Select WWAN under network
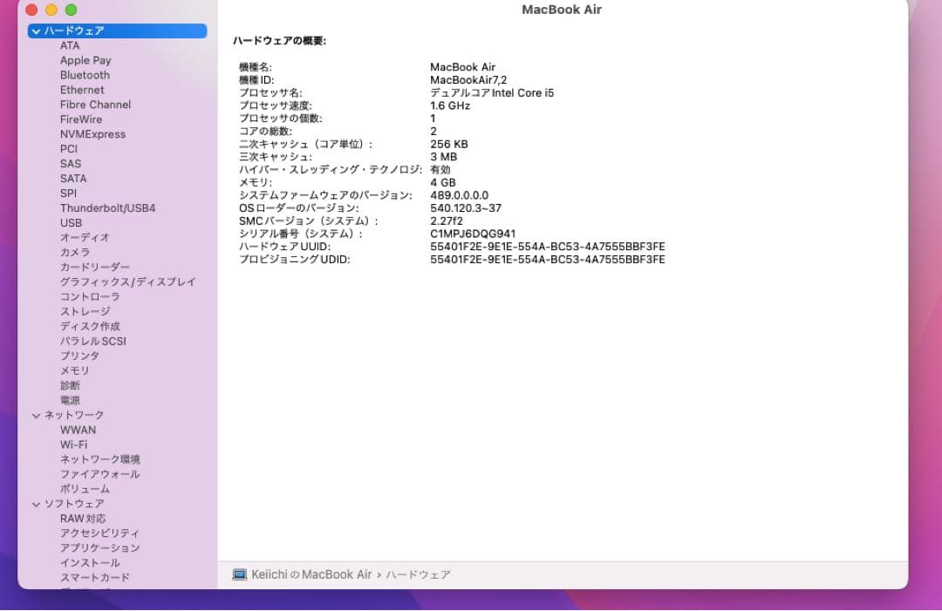This screenshot has height=611, width=942. [78, 430]
